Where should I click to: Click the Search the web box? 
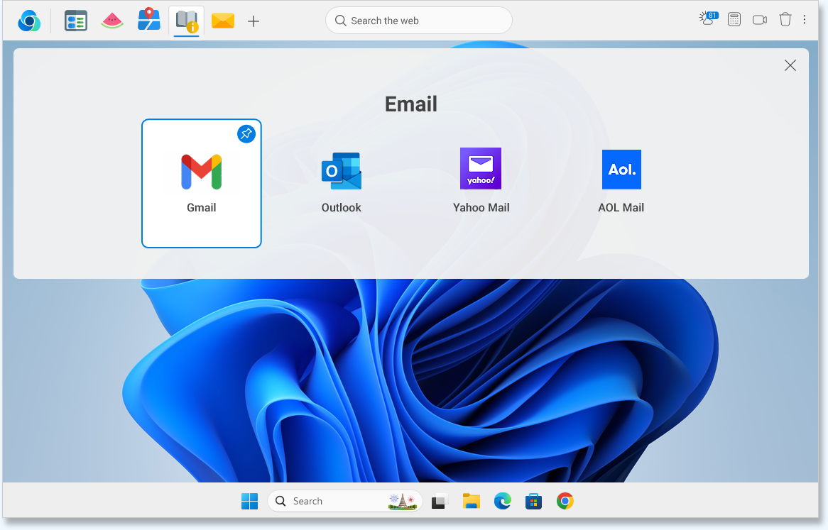419,21
